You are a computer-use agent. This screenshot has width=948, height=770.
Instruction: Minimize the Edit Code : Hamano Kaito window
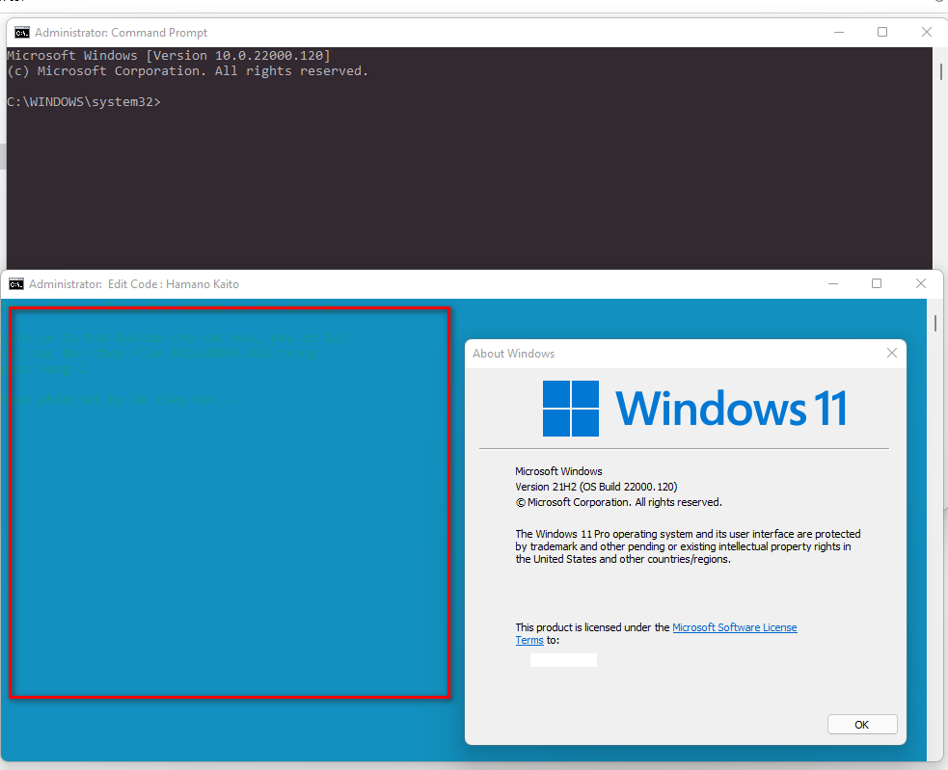tap(833, 283)
